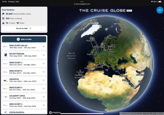Click the TUI logo on Mein Schiff 5
The width and height of the screenshot is (164, 115).
pos(6,72)
